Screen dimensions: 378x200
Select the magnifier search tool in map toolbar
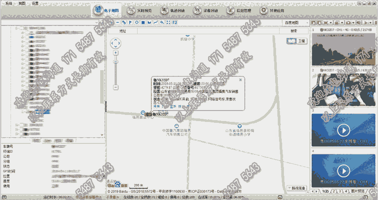click(162, 22)
